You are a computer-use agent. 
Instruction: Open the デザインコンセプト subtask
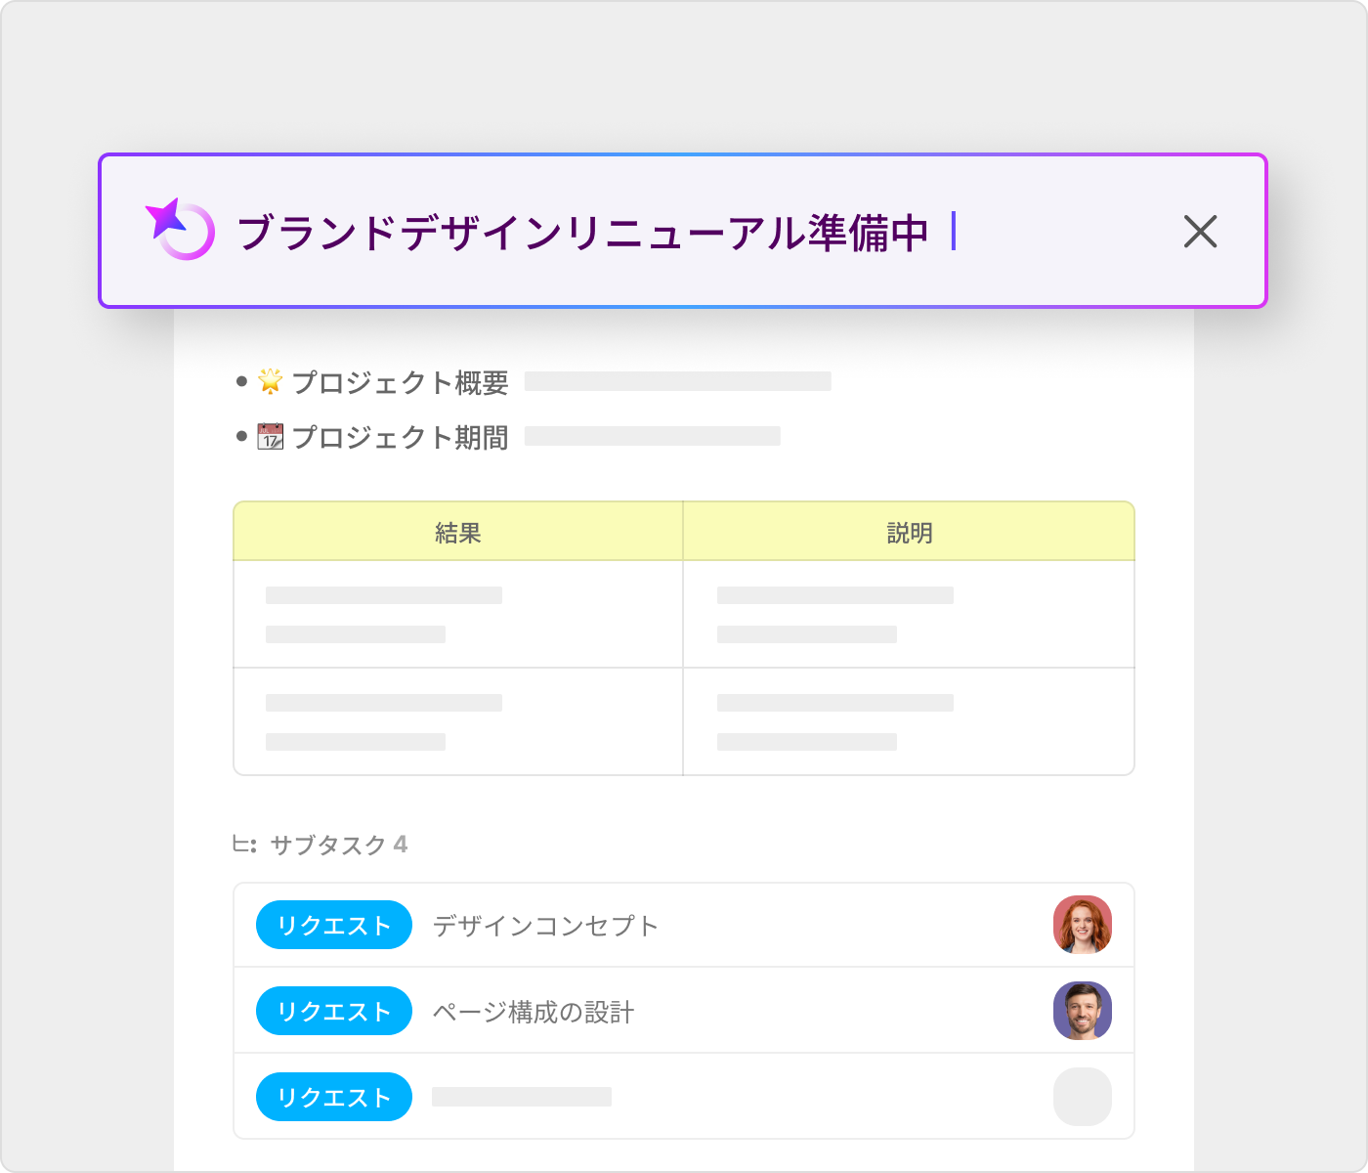545,926
